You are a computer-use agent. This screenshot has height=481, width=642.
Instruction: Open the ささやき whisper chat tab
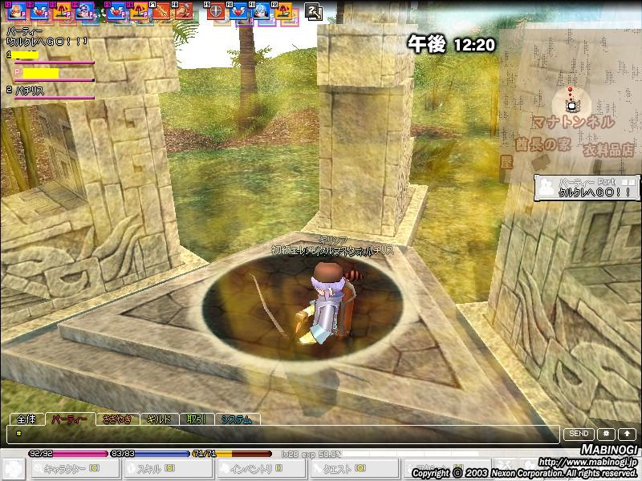point(117,419)
